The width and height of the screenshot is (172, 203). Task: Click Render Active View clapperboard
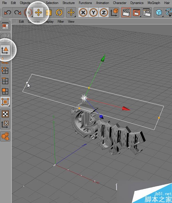pos(126,12)
